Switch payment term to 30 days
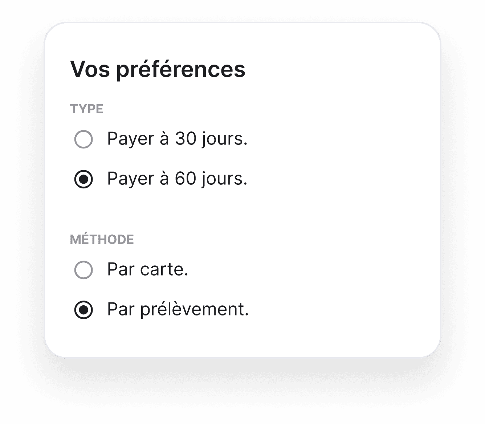Screen dimensions: 485x424 [x=83, y=139]
